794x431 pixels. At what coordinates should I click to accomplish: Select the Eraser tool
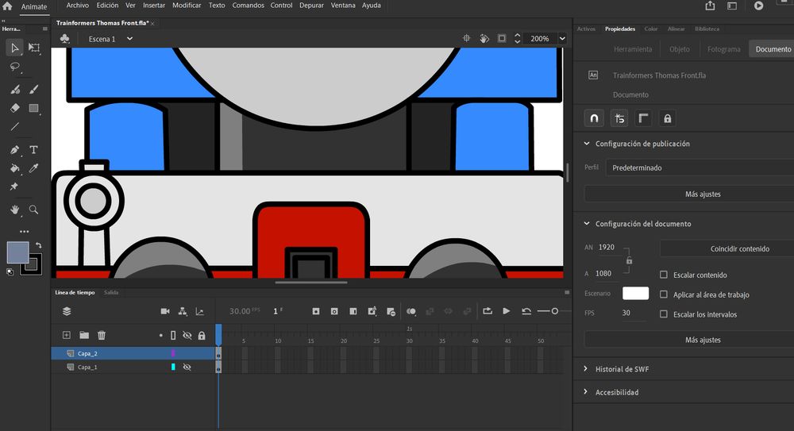[15, 108]
